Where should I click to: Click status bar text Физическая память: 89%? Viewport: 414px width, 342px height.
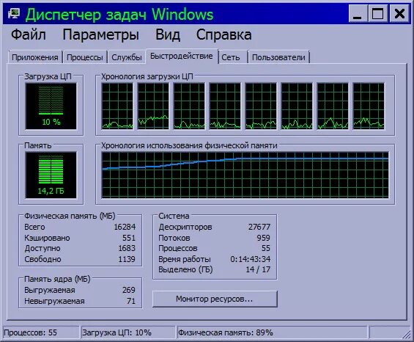[x=226, y=332]
